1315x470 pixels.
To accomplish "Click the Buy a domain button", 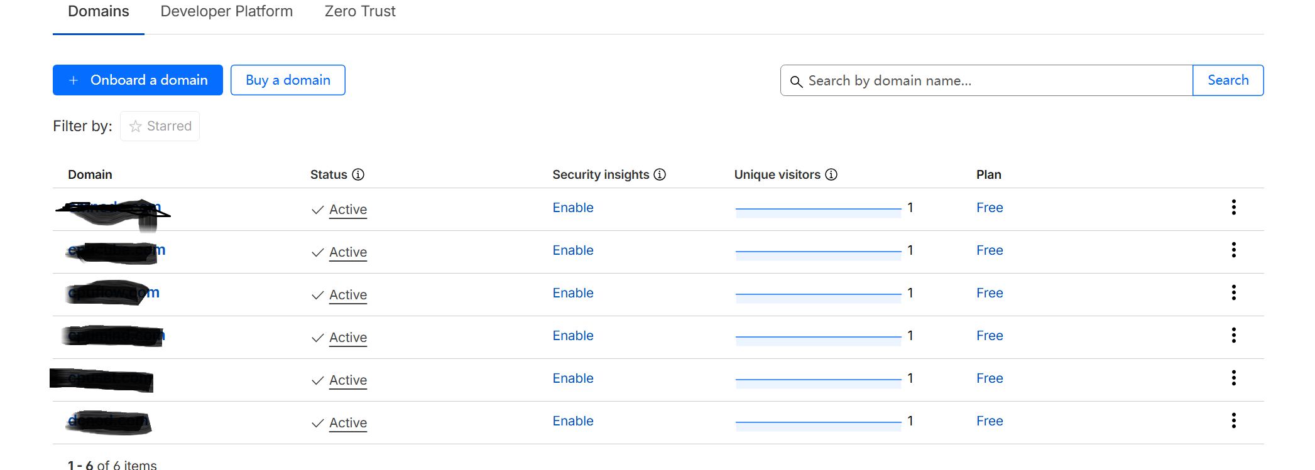I will (x=288, y=80).
